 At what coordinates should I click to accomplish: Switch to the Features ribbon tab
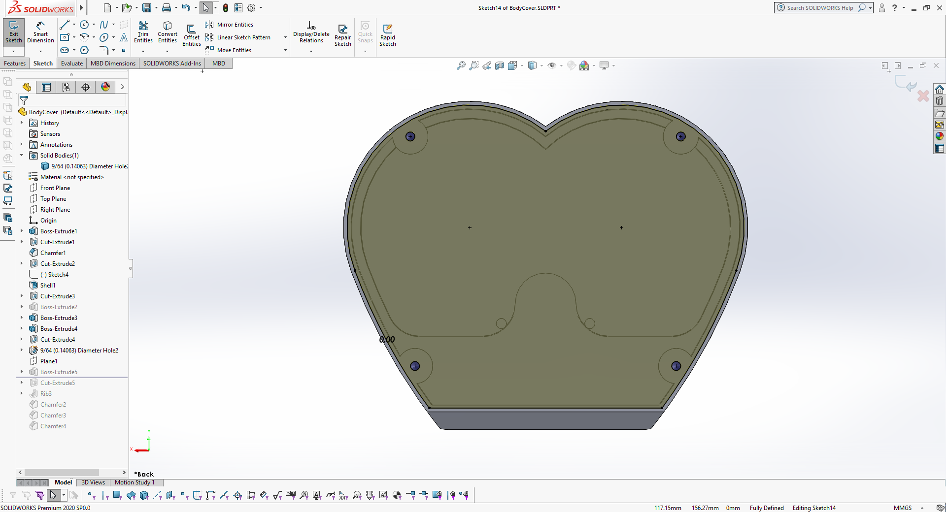(15, 64)
